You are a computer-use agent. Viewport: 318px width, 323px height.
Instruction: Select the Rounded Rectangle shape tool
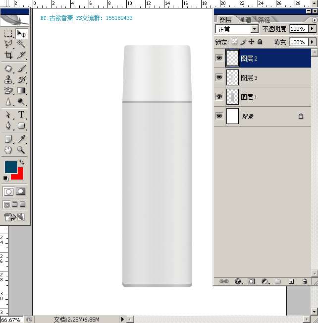(21, 126)
